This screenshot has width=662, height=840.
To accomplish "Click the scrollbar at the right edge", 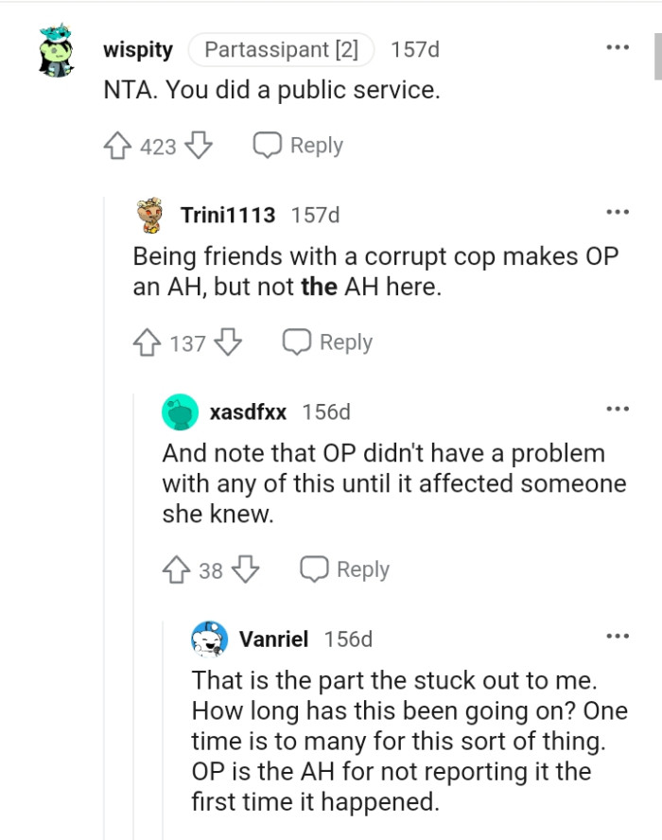I will pyautogui.click(x=655, y=47).
